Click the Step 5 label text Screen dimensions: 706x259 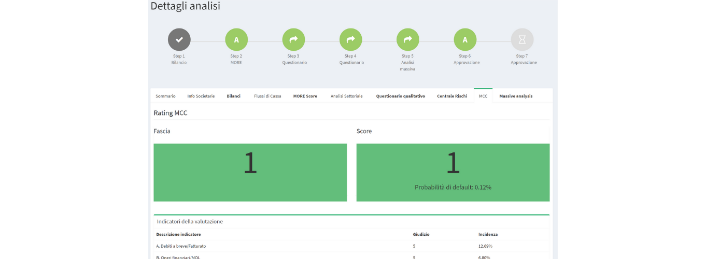click(x=407, y=56)
